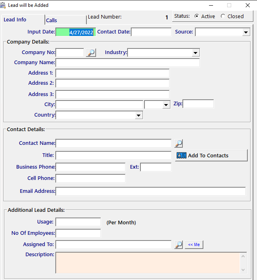Image resolution: width=257 pixels, height=280 pixels.
Task: Click the Contact Name search magnifier icon
Action: pos(179,144)
